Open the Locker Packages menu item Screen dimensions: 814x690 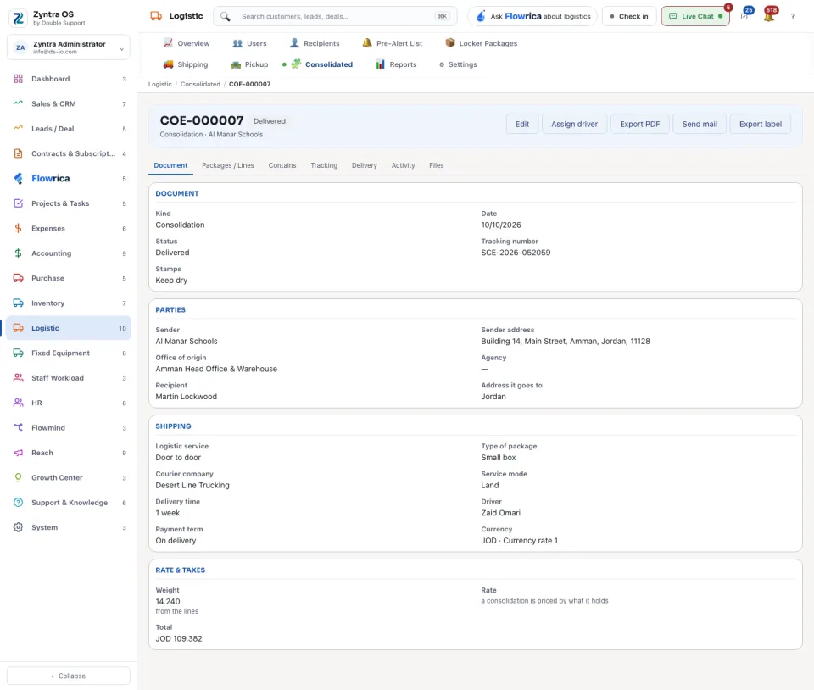coord(482,43)
